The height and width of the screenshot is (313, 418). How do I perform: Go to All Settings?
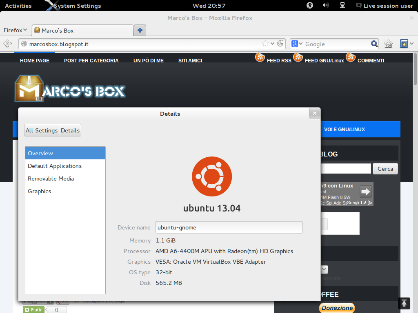42,130
